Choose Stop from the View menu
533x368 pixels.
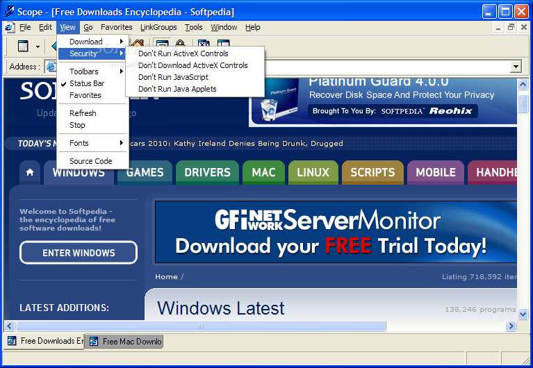click(92, 125)
